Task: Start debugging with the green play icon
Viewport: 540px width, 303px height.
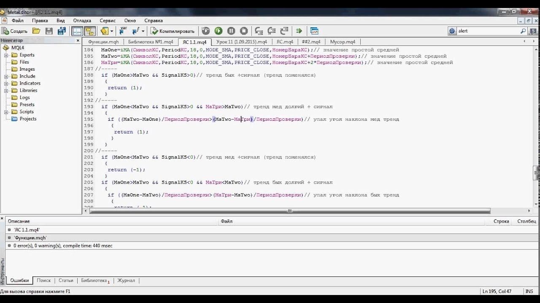Action: click(x=218, y=31)
